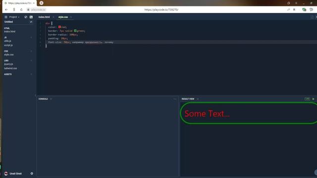Click the bookmark icon in the address bar
Image resolution: width=317 pixels, height=178 pixels.
click(x=294, y=10)
